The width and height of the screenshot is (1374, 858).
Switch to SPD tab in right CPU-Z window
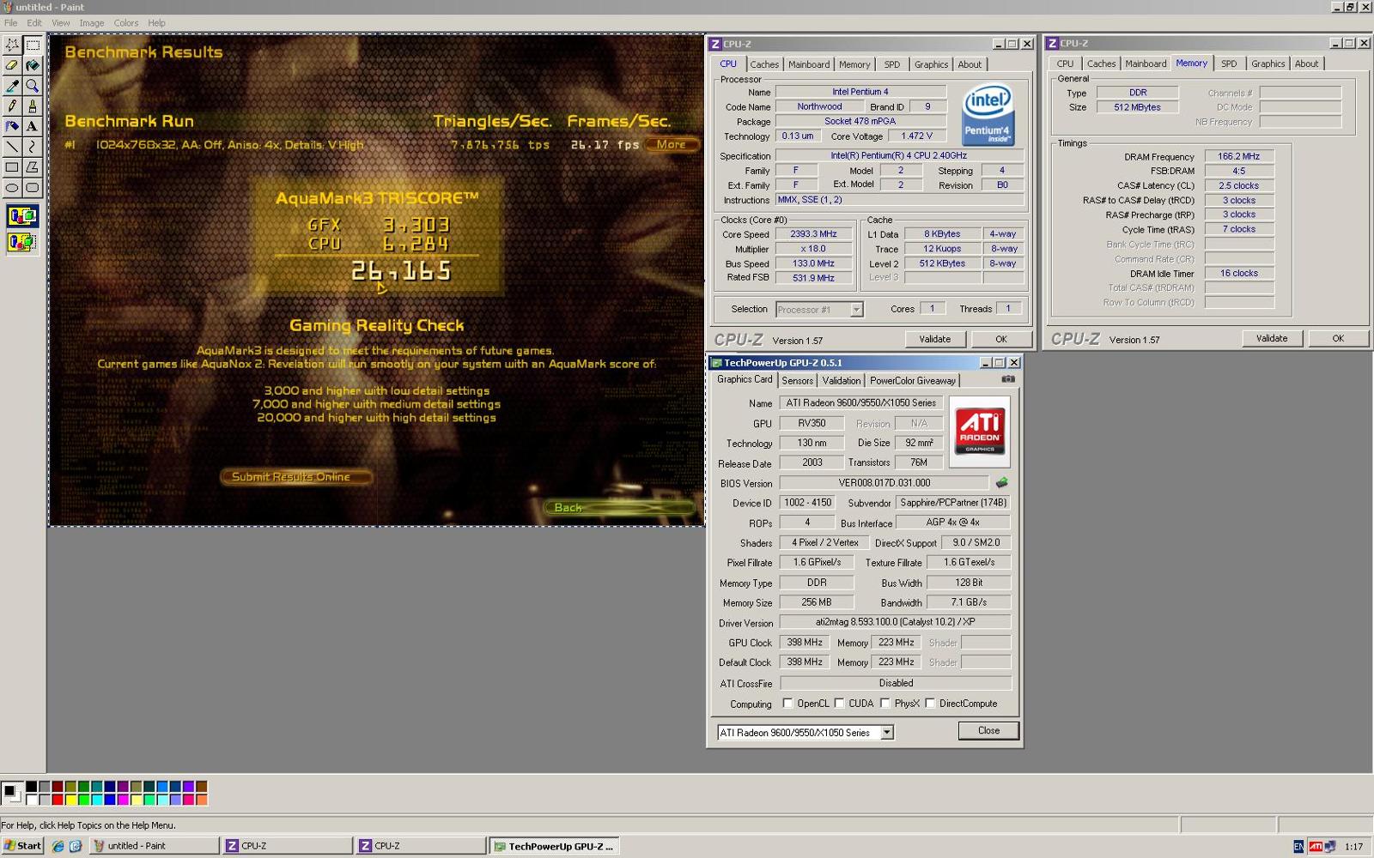[1229, 63]
